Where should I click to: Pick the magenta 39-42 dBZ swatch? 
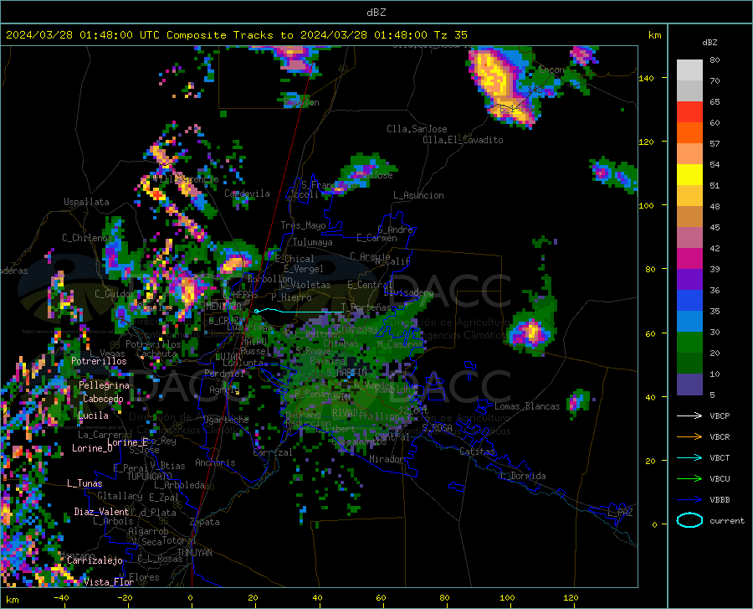[689, 259]
